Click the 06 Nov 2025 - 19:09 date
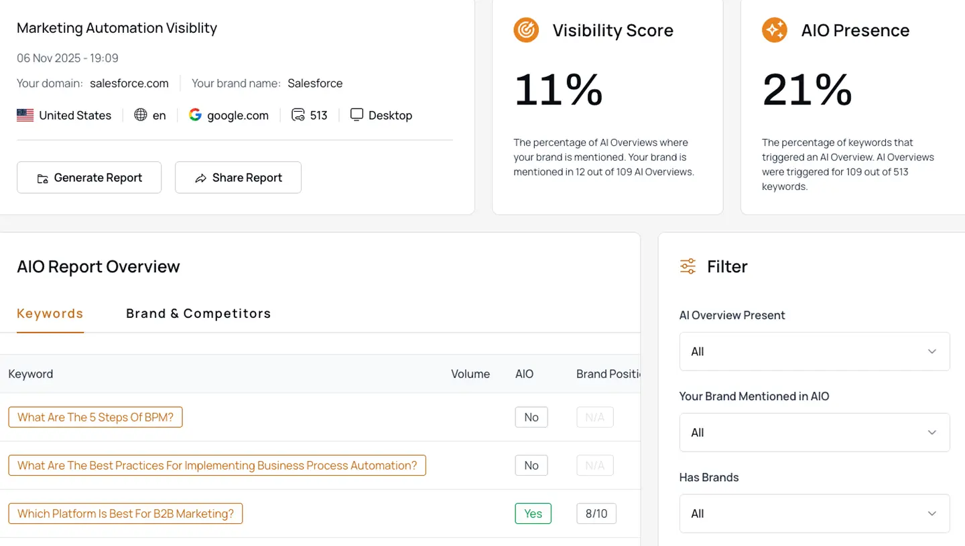This screenshot has height=546, width=965. (68, 58)
